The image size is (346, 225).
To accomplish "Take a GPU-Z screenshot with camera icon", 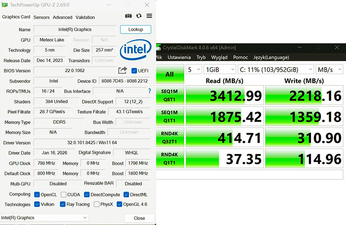I will coord(128,16).
